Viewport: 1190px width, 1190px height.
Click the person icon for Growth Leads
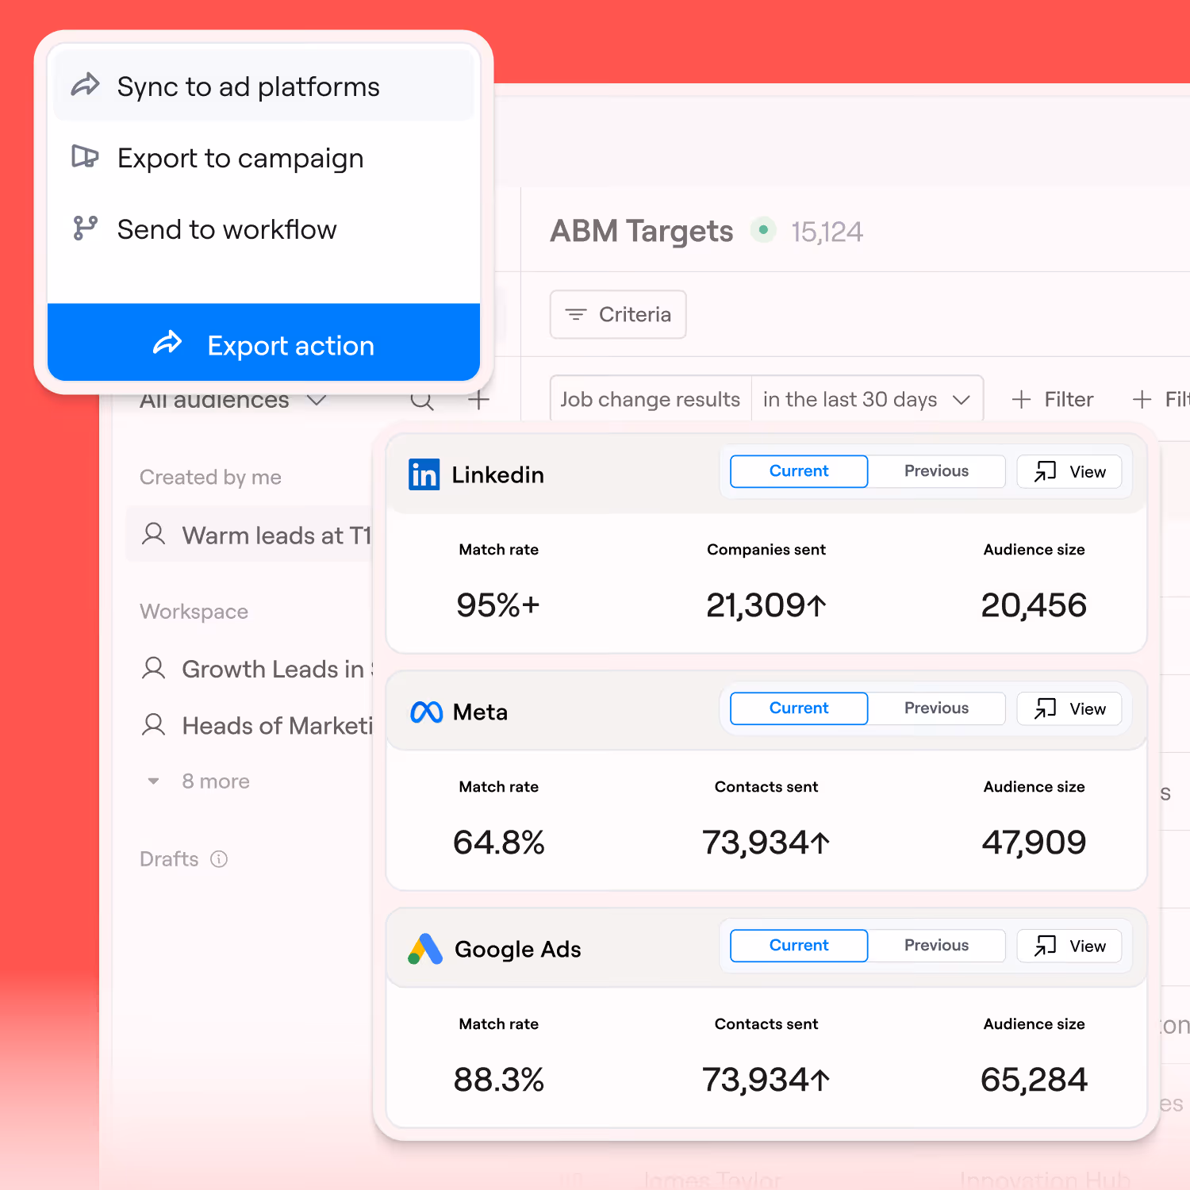coord(154,669)
